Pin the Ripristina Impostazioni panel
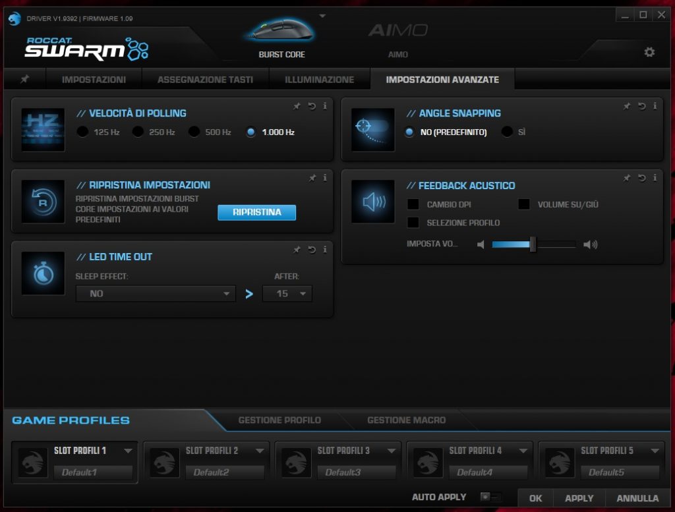Image resolution: width=675 pixels, height=512 pixels. point(312,178)
